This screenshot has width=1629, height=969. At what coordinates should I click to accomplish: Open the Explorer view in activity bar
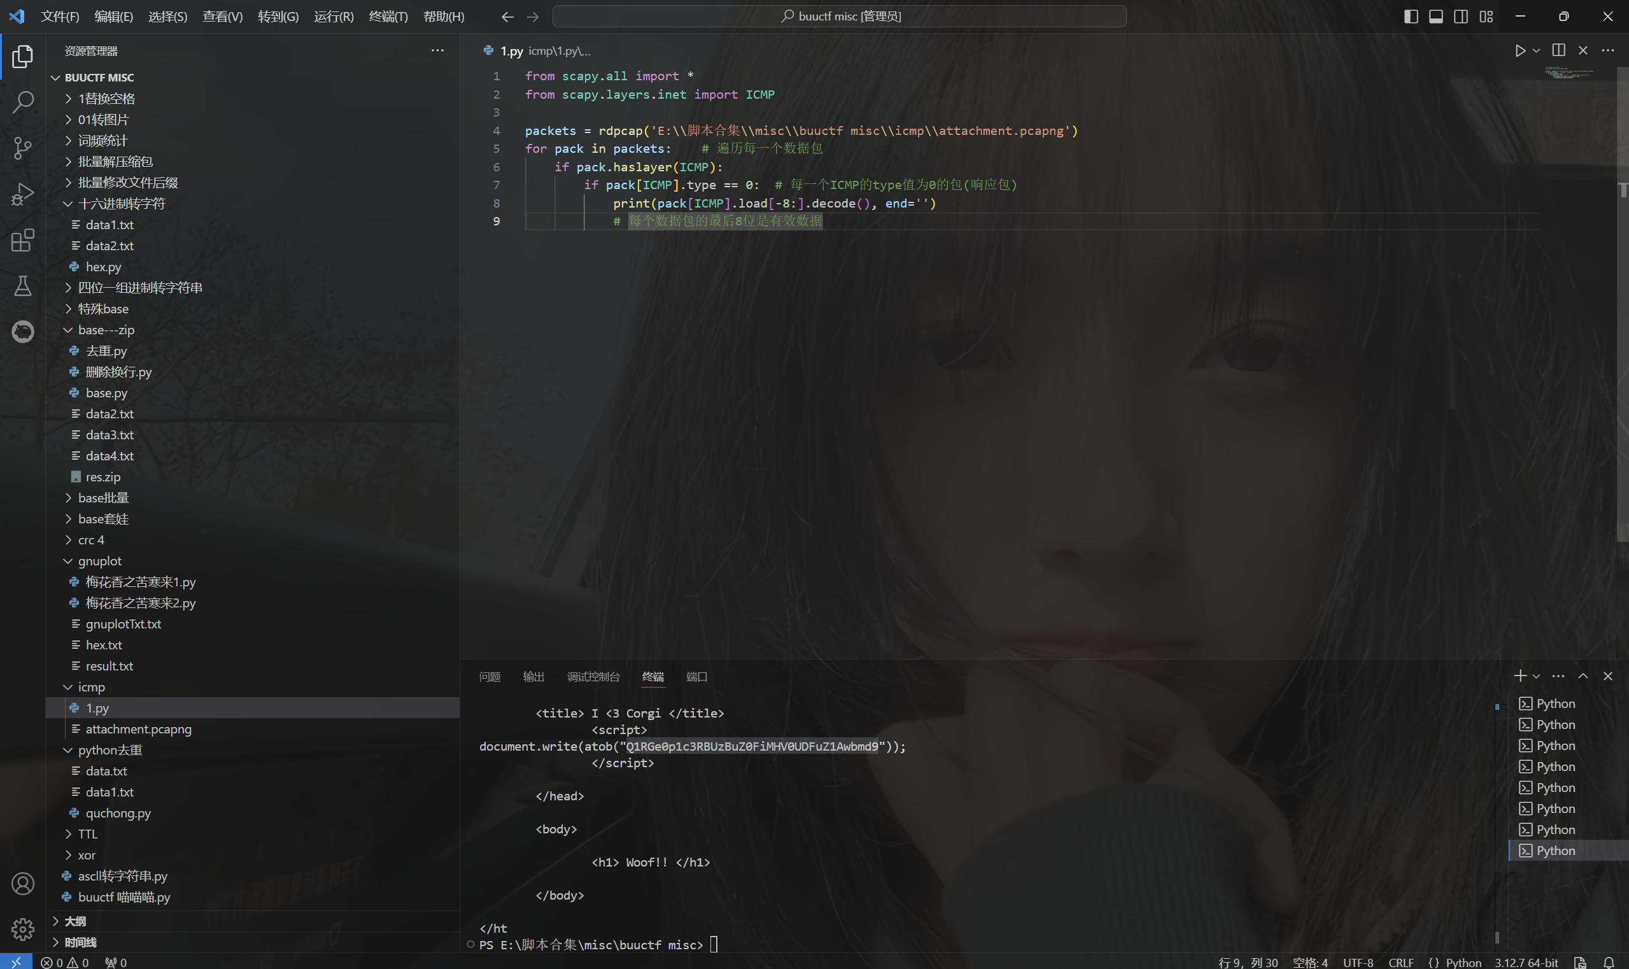pyautogui.click(x=22, y=57)
